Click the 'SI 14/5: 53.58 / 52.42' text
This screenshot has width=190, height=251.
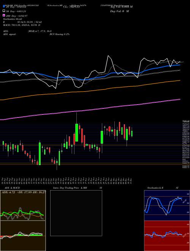pyautogui.click(x=30, y=22)
